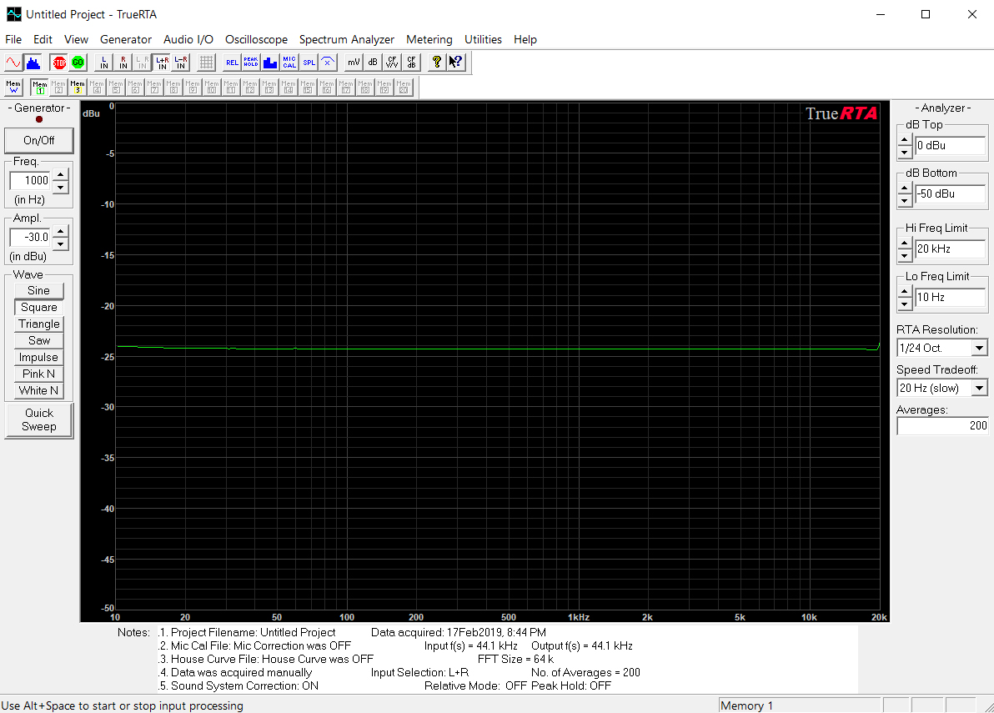Click the green GO icon
This screenshot has height=713, width=994.
tap(78, 62)
